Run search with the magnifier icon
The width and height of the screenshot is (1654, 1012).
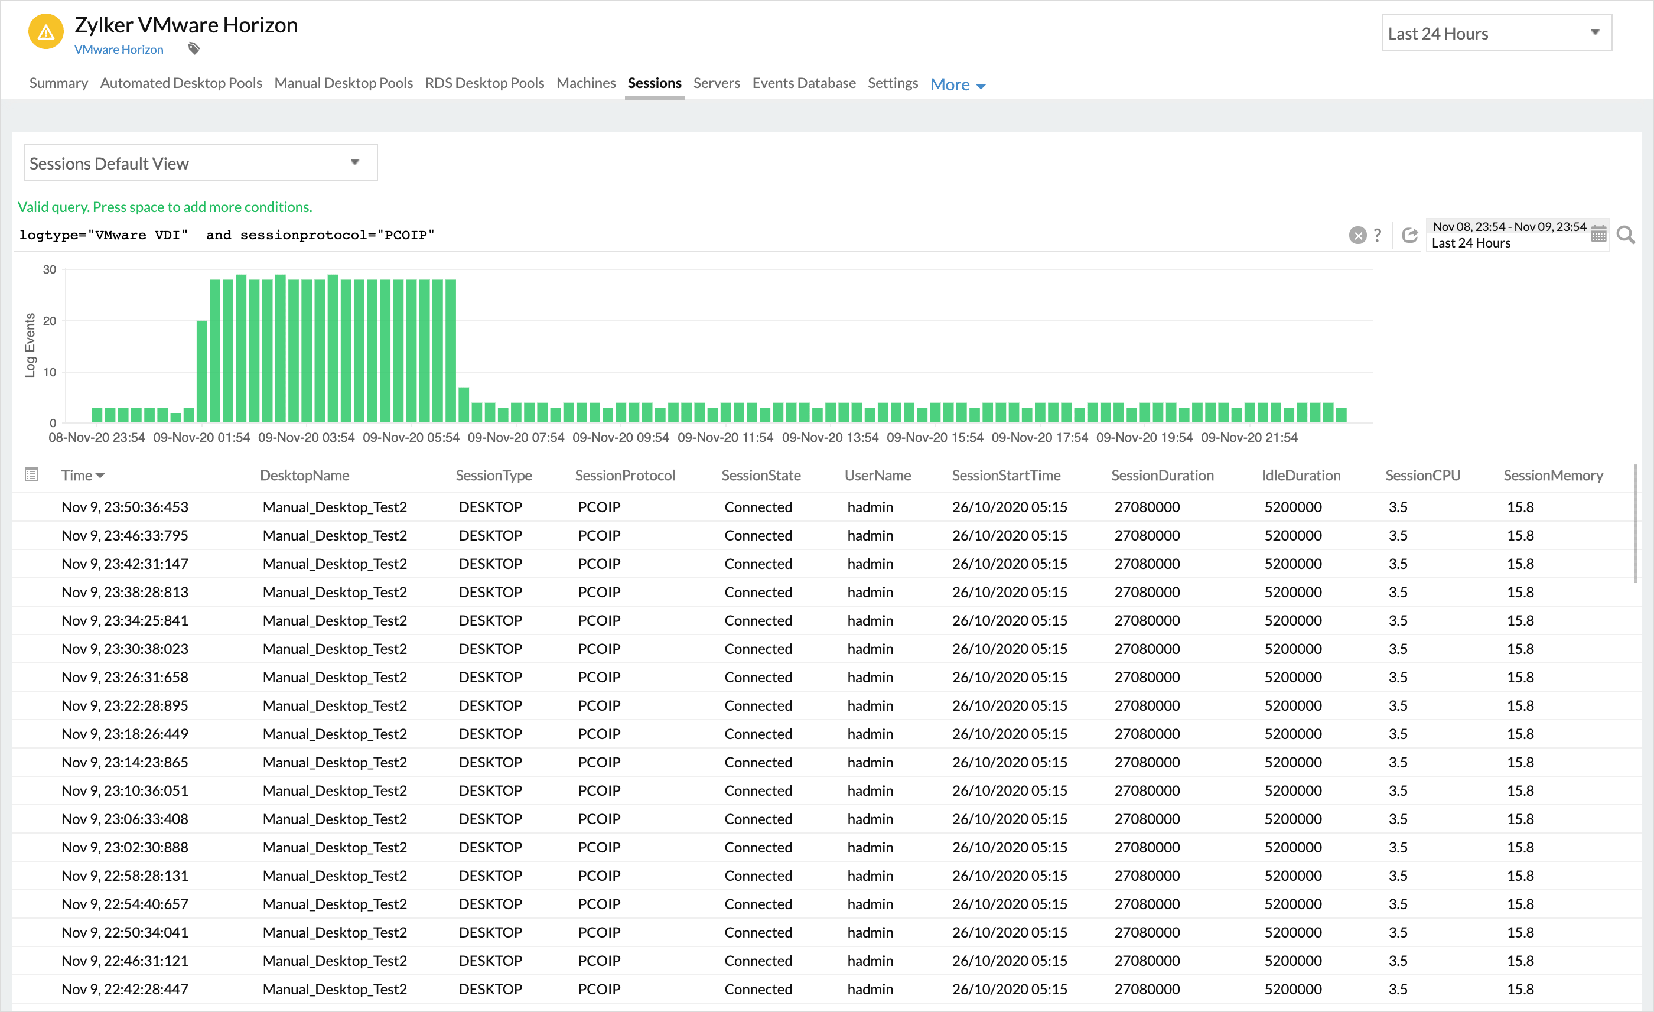[1625, 235]
